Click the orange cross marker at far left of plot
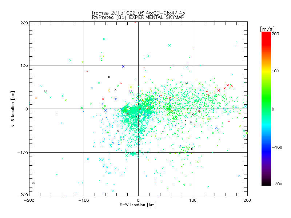Viewport: 291px width, 218px height. (x=36, y=98)
